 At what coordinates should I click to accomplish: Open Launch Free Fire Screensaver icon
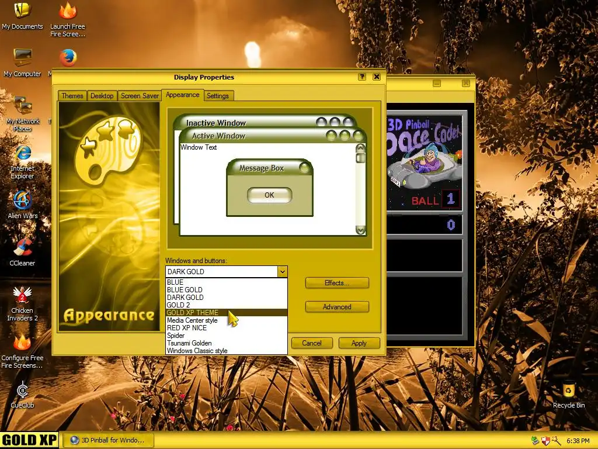[x=68, y=19]
